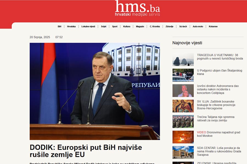
Task: Open the Kolumne section
Action: pos(213,27)
